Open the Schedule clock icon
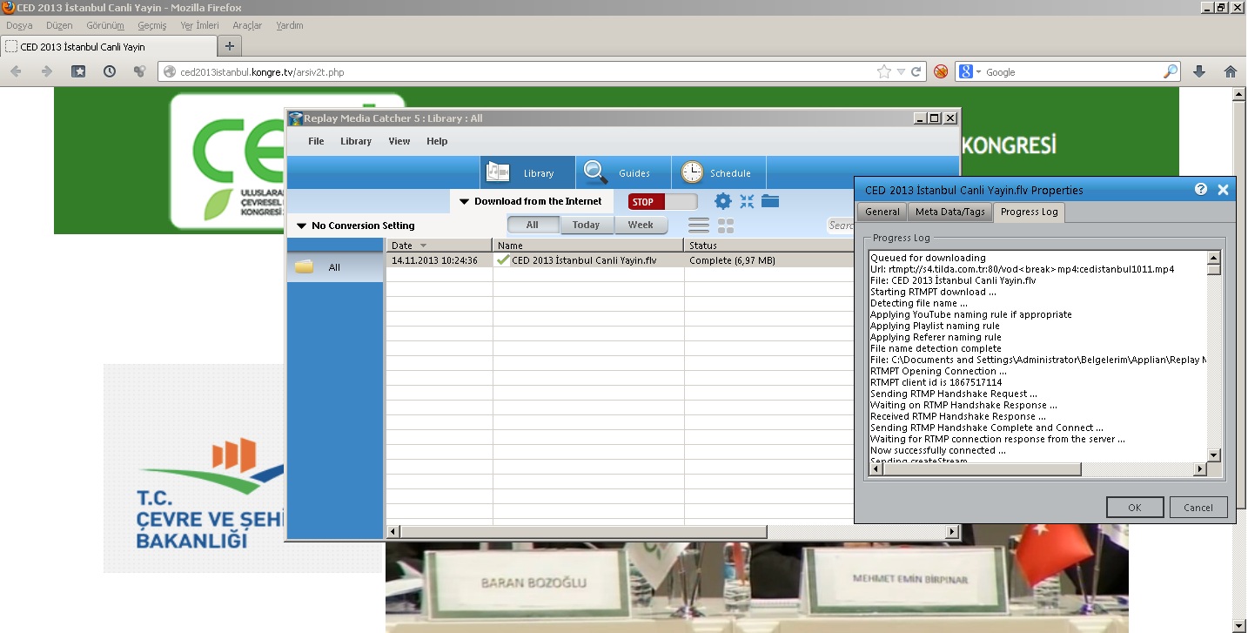This screenshot has height=633, width=1248. point(692,172)
